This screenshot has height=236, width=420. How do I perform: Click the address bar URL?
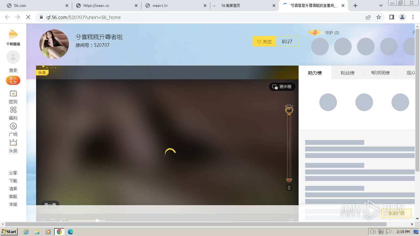(x=83, y=17)
